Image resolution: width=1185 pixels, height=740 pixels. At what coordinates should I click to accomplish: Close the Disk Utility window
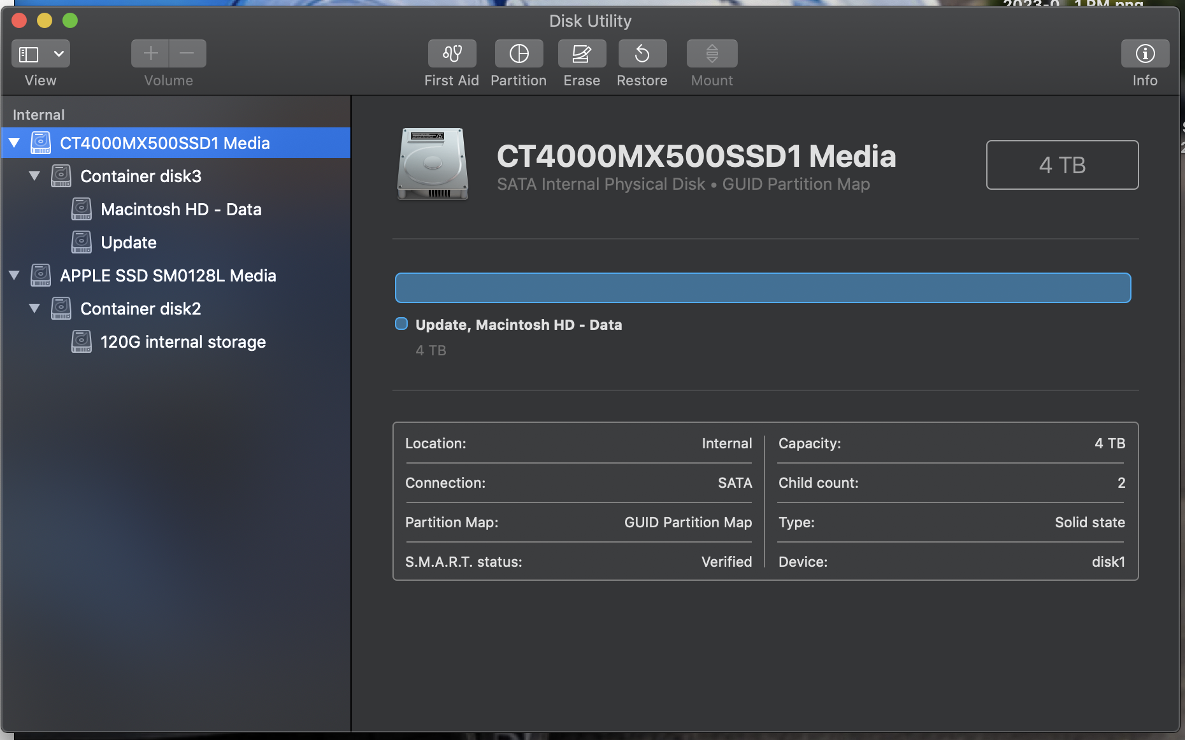[19, 21]
